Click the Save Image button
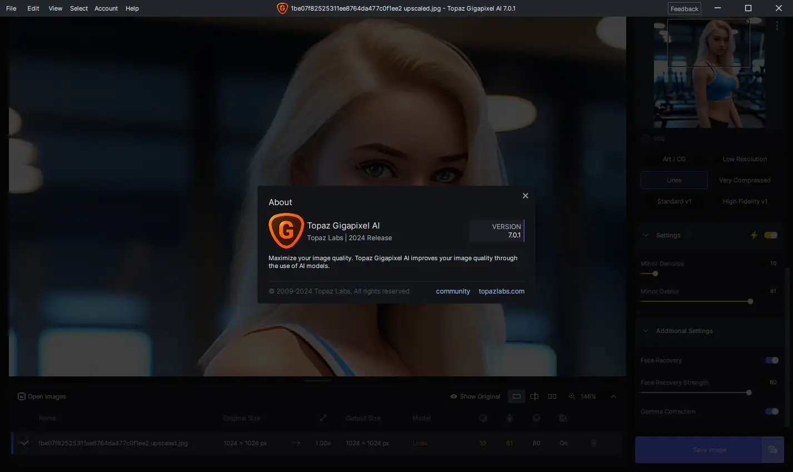 click(x=698, y=450)
